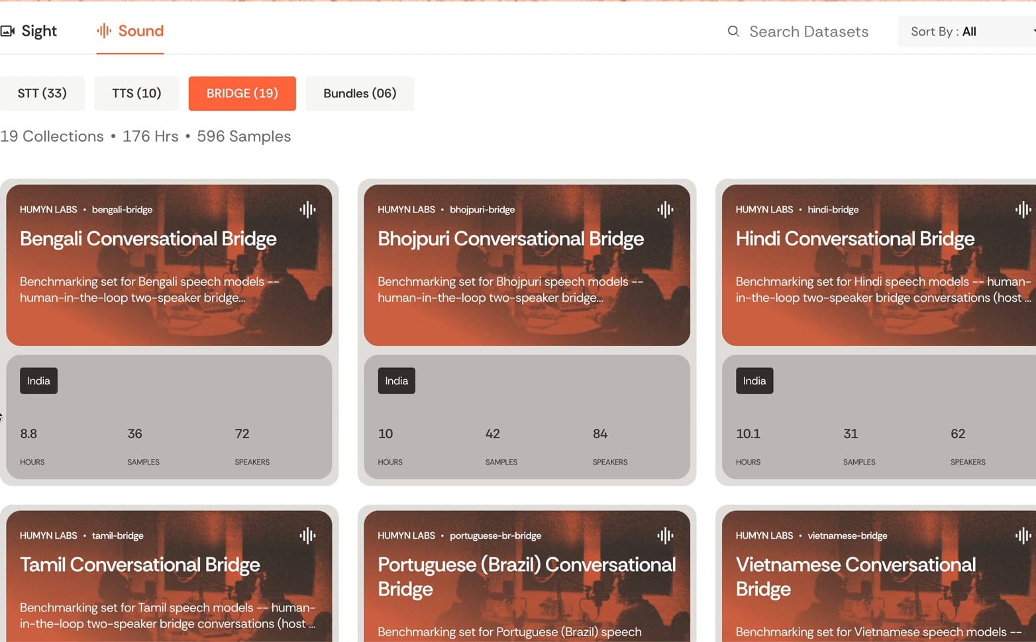1036x642 pixels.
Task: Click India tag on Bengali card
Action: pyautogui.click(x=38, y=381)
